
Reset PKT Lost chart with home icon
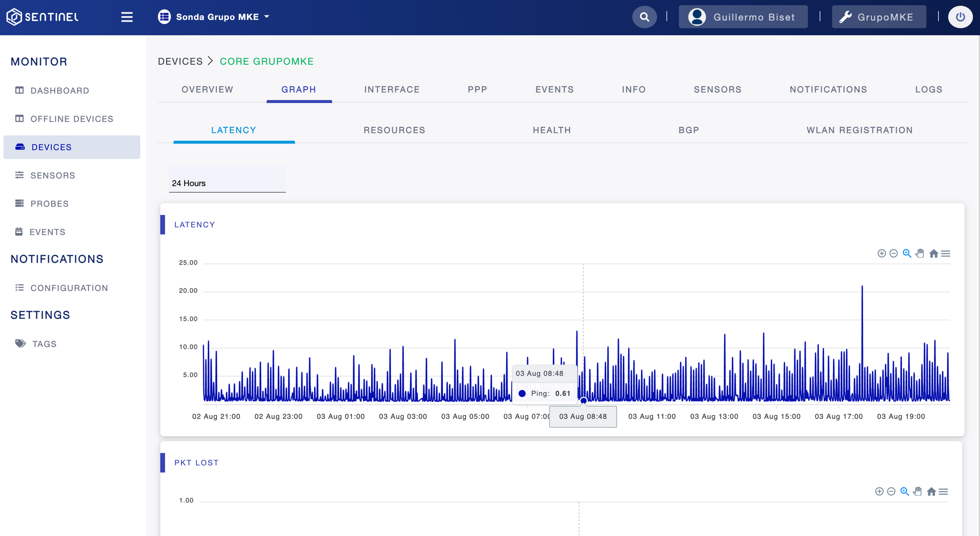point(931,491)
